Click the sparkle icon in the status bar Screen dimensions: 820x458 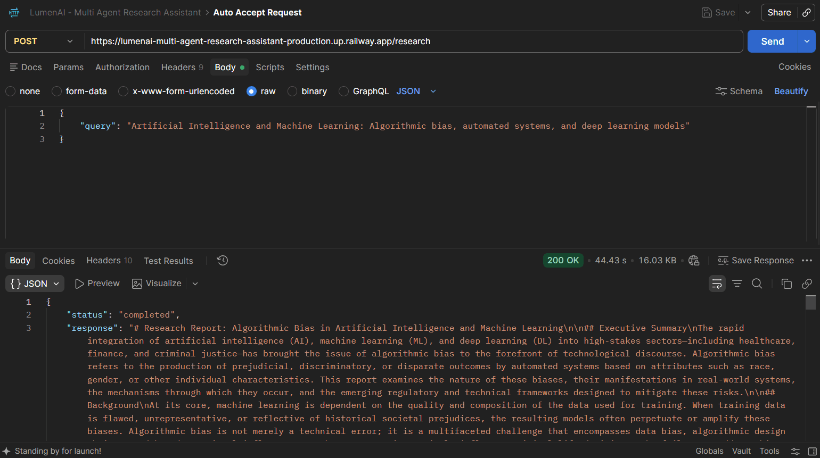pyautogui.click(x=6, y=451)
